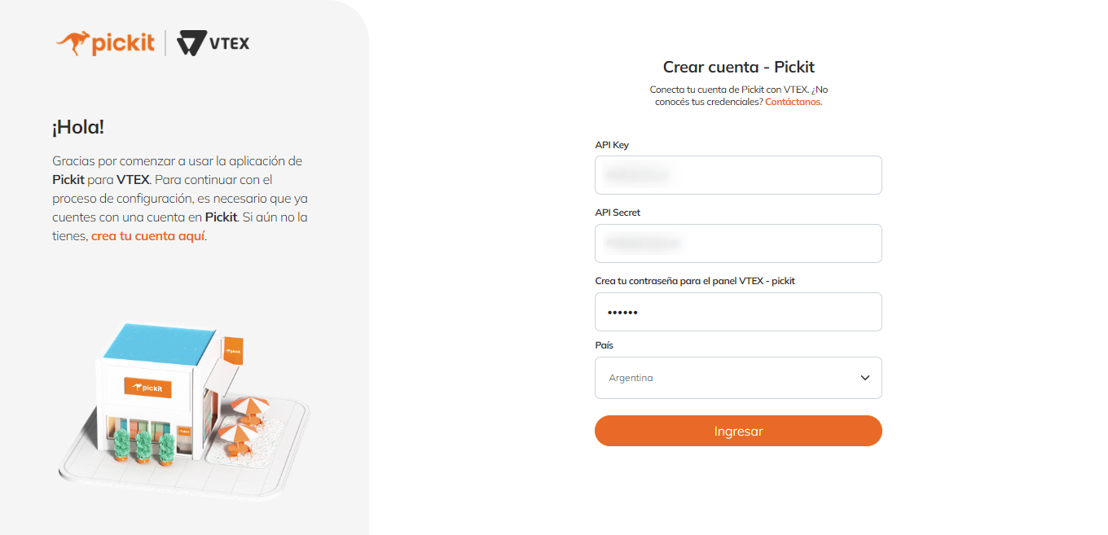Select the masked password field contents
This screenshot has width=1108, height=535.
pyautogui.click(x=738, y=312)
